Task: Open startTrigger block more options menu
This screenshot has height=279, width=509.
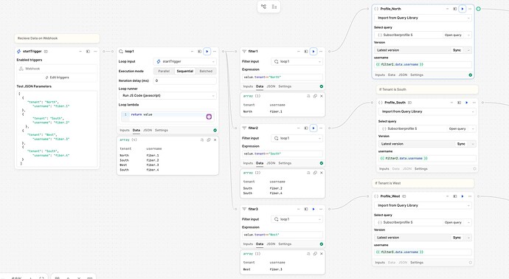Action: pyautogui.click(x=95, y=52)
